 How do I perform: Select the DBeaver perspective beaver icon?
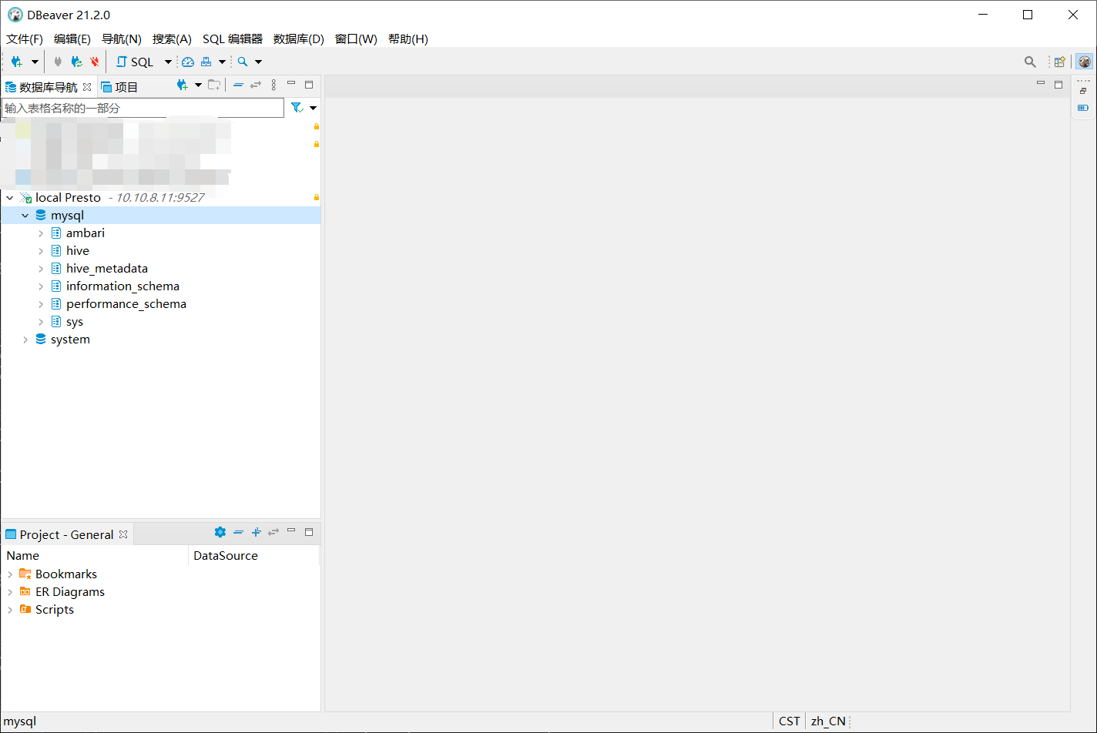(x=1084, y=62)
